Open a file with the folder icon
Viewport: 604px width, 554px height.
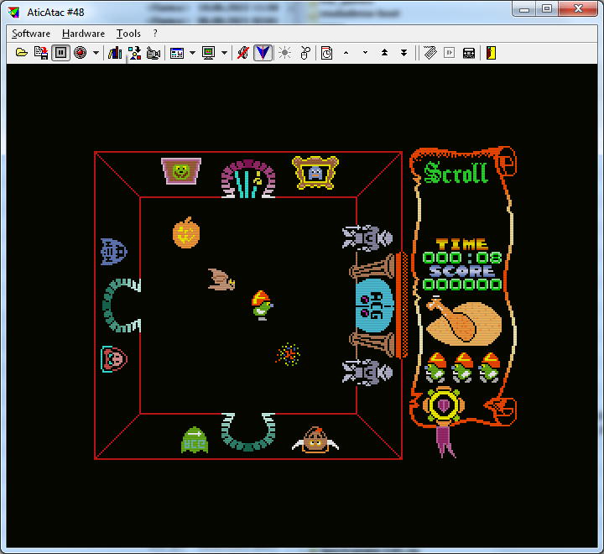pyautogui.click(x=22, y=53)
